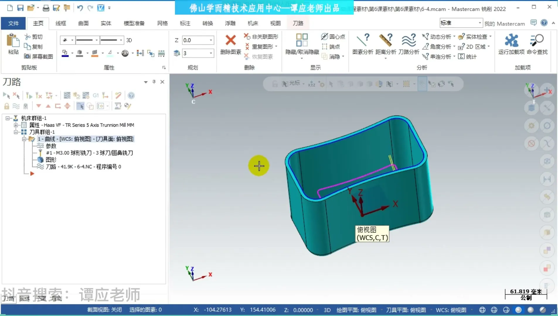Click the 屏幕截图 screenshot camera icon
The width and height of the screenshot is (558, 316).
coord(27,56)
